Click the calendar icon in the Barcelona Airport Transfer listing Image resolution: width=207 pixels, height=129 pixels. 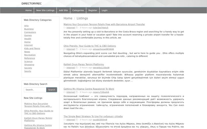(76, 28)
